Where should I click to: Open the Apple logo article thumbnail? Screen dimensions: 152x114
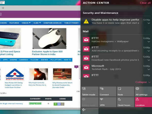point(49,39)
